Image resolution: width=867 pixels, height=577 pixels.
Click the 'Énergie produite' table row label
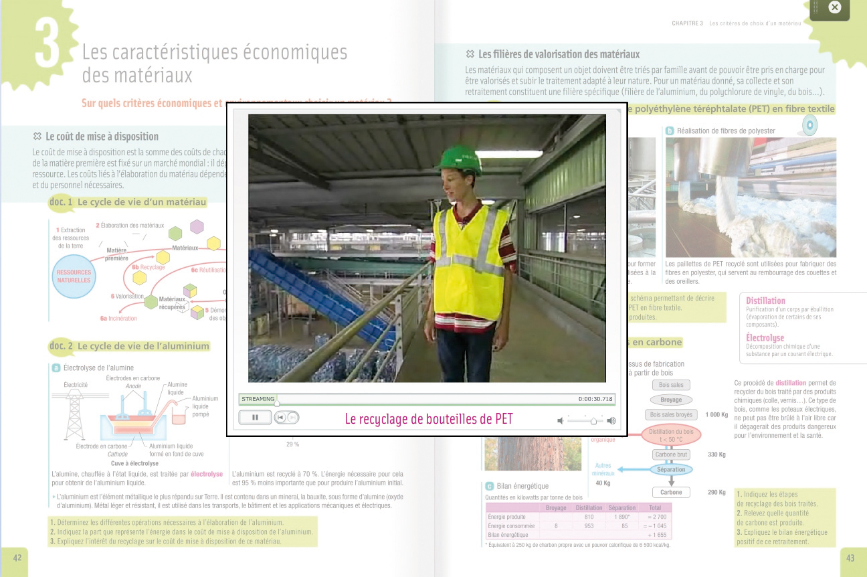coord(506,517)
